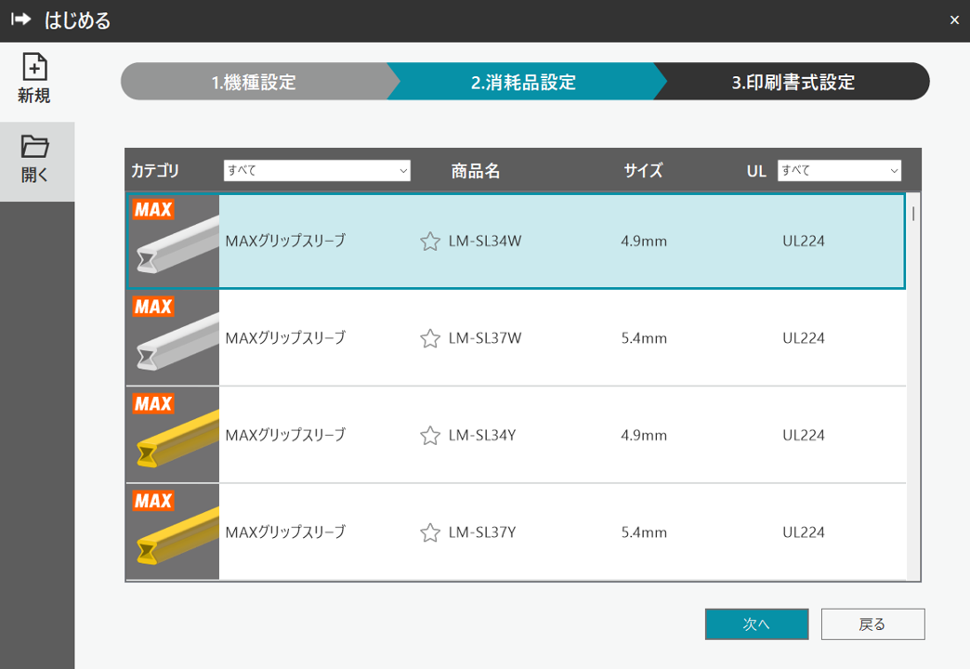Image resolution: width=970 pixels, height=669 pixels.
Task: Toggle favorite star for LM-SL34W
Action: [429, 242]
